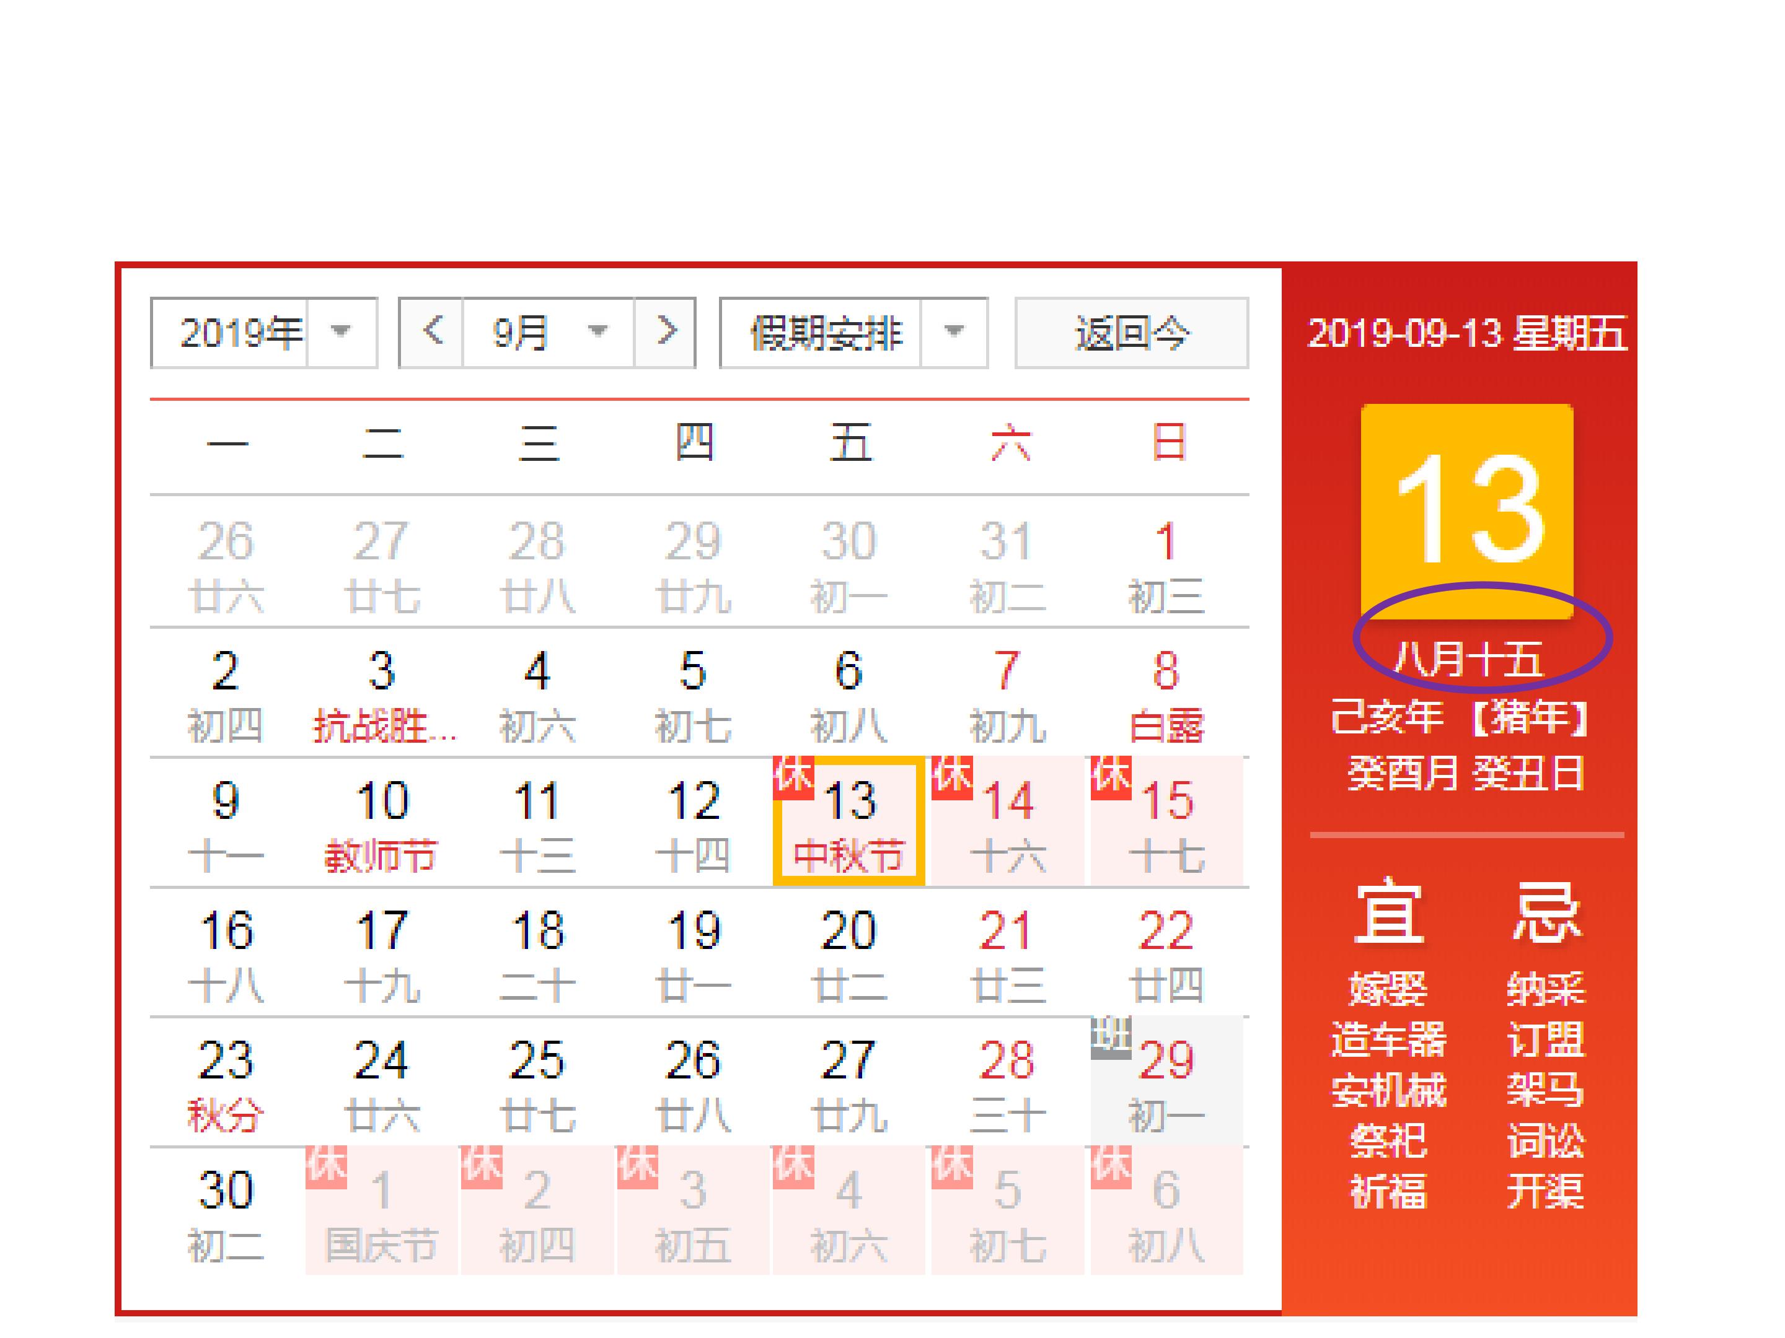The image size is (1785, 1338).
Task: Go to previous month with left arrow
Action: (x=432, y=332)
